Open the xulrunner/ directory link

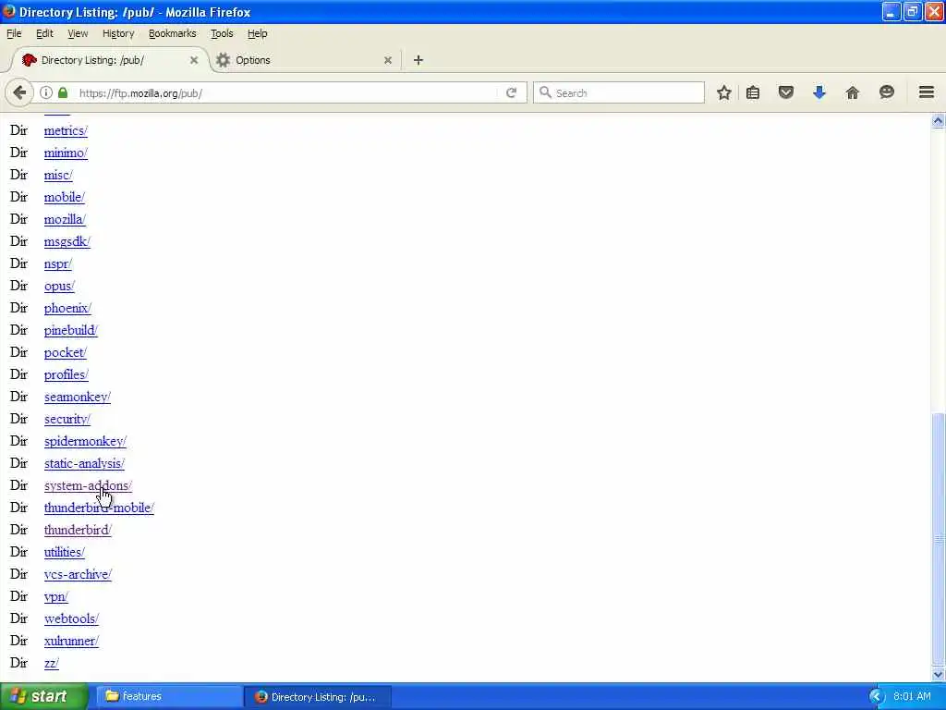[71, 642]
